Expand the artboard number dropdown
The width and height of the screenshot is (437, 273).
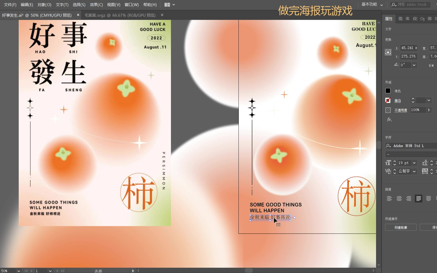(50, 271)
